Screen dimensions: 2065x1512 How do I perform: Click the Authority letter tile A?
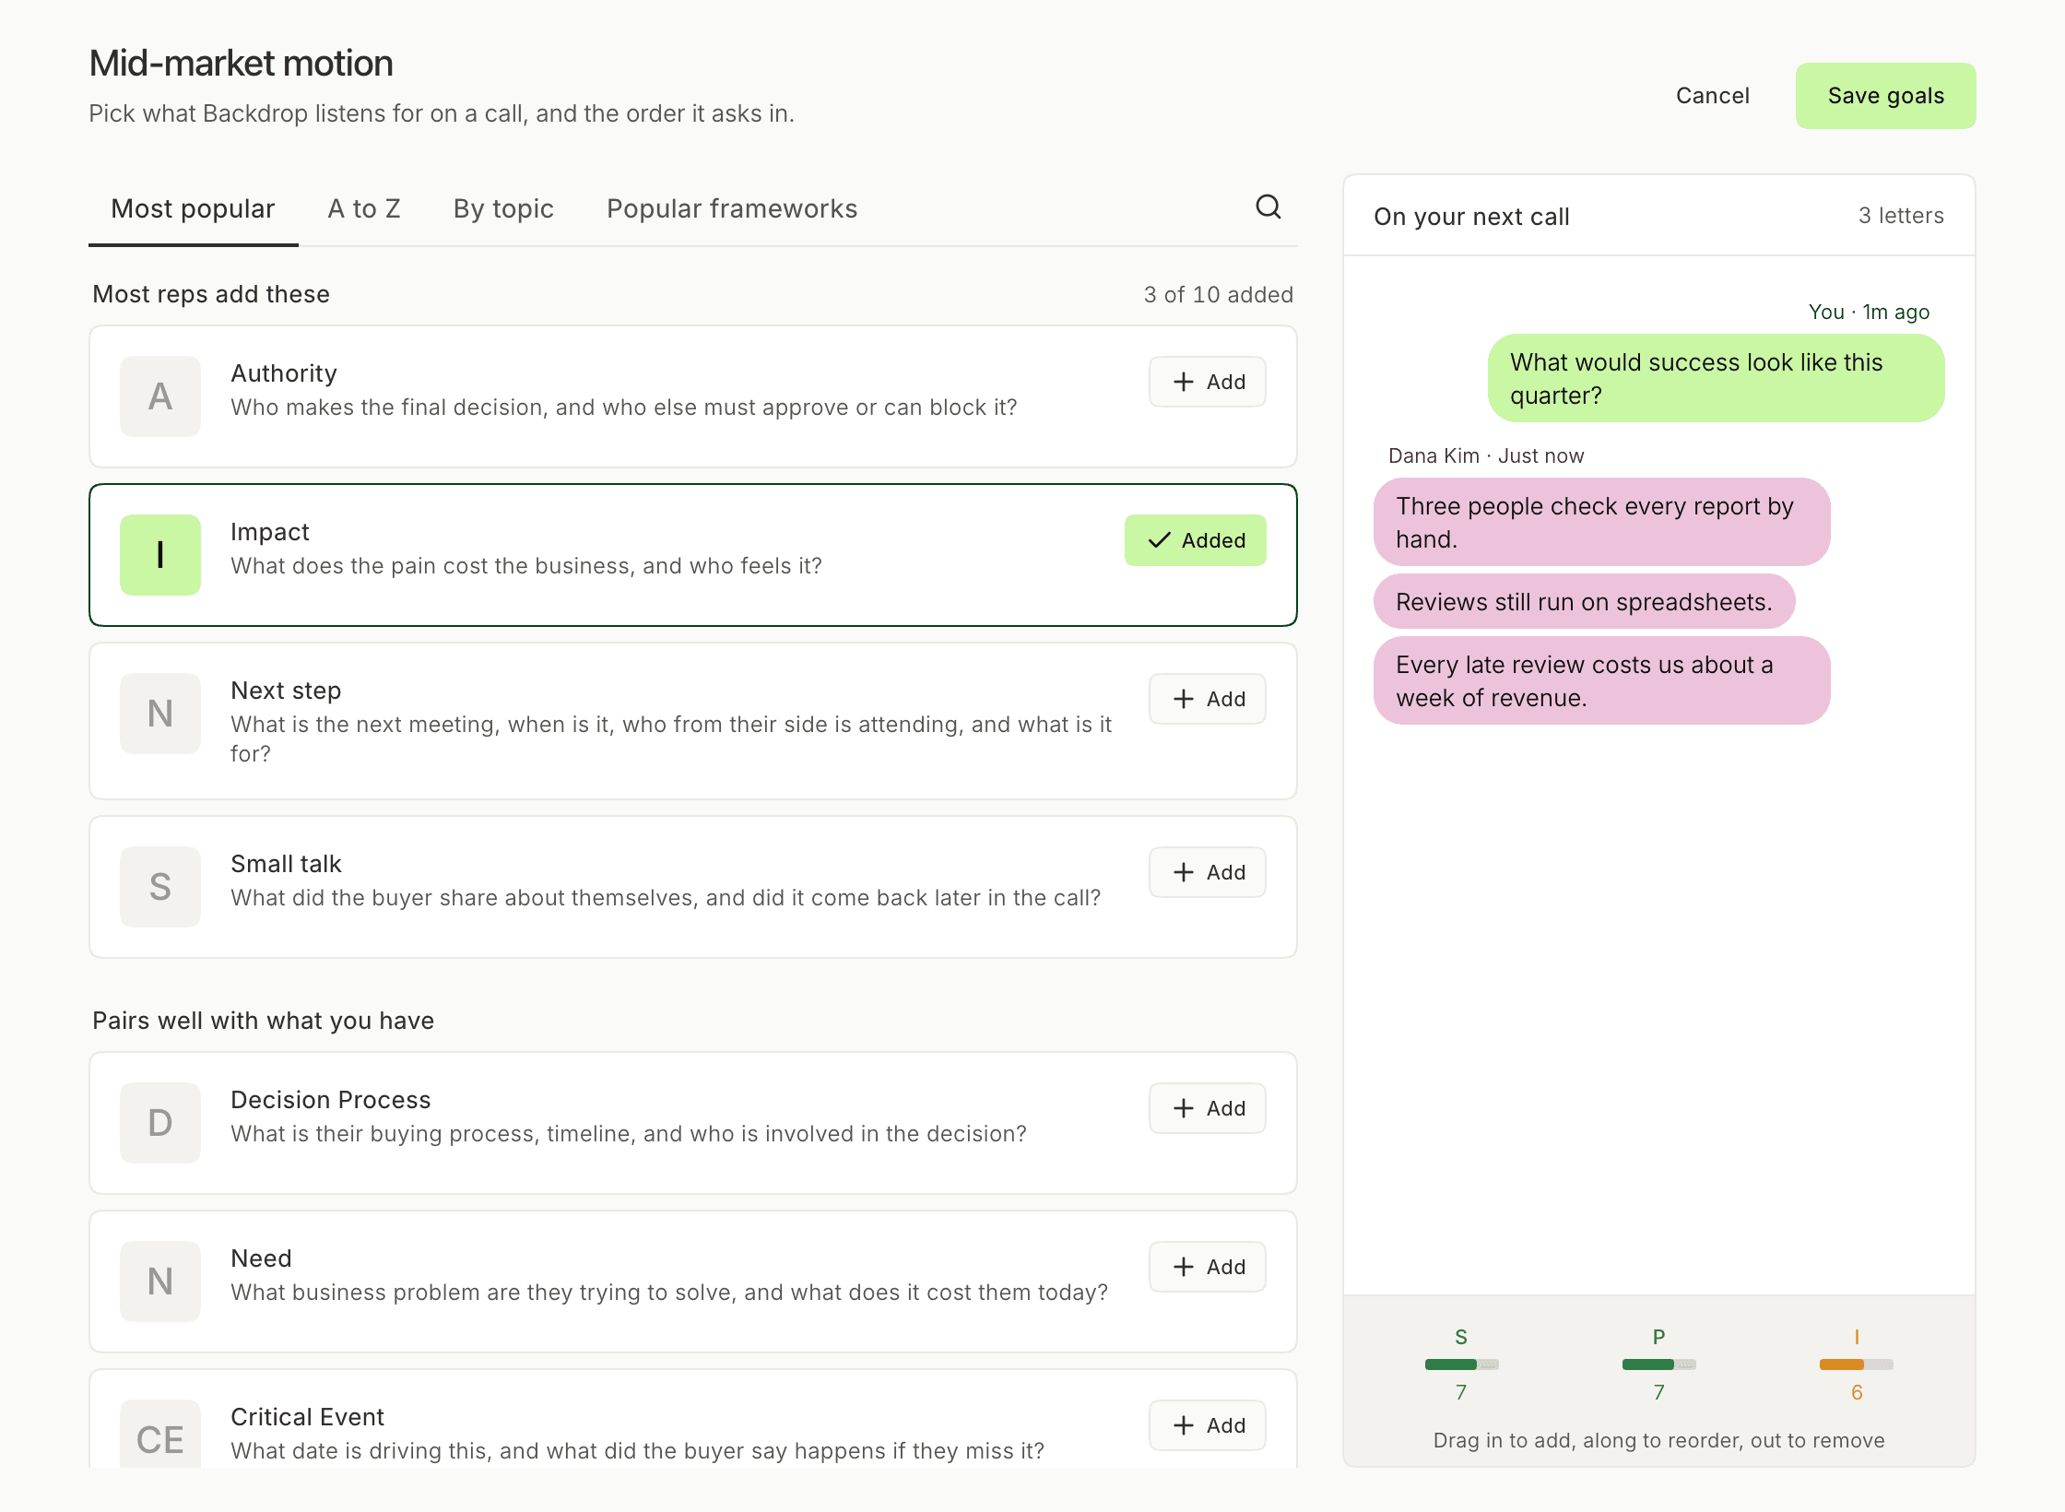pyautogui.click(x=160, y=396)
